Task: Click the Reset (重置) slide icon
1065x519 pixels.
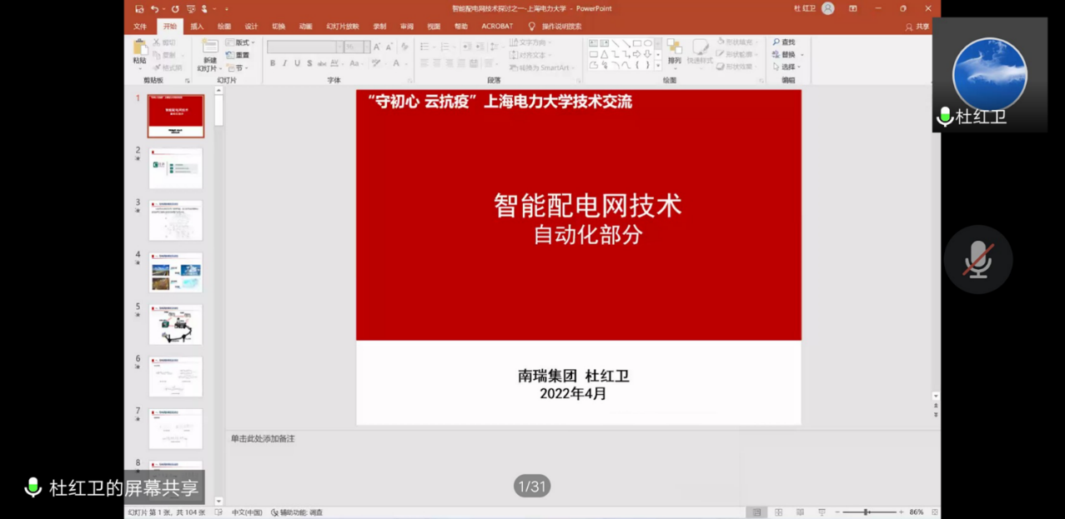Action: [x=238, y=55]
